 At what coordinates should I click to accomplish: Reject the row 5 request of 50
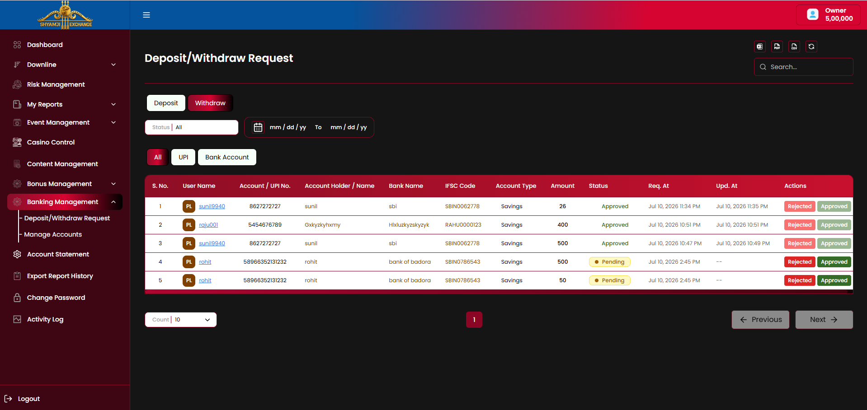coord(800,280)
